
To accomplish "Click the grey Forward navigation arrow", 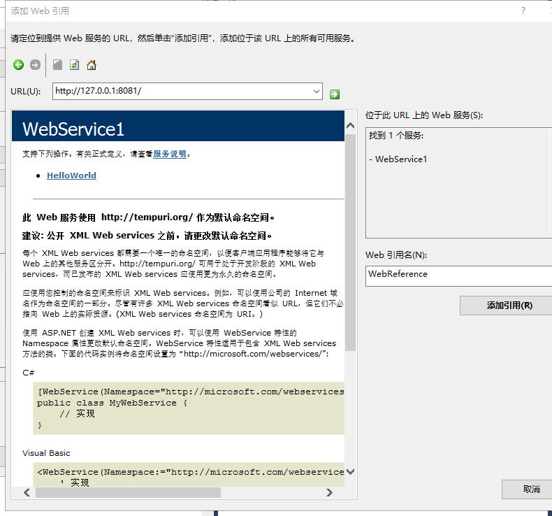I will (x=35, y=65).
